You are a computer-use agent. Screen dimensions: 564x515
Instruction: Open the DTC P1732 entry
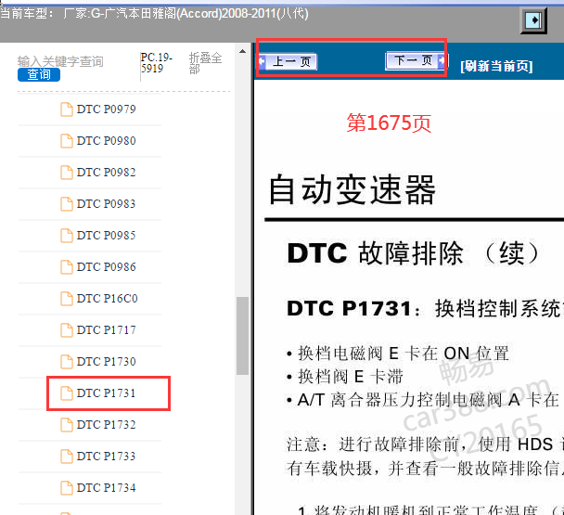(x=106, y=425)
